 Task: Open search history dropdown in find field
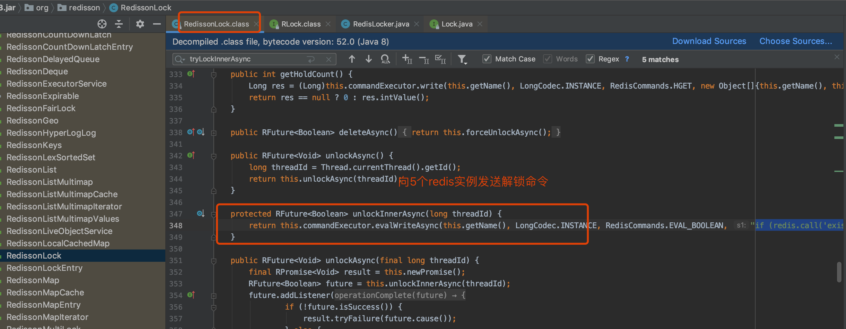click(x=180, y=59)
